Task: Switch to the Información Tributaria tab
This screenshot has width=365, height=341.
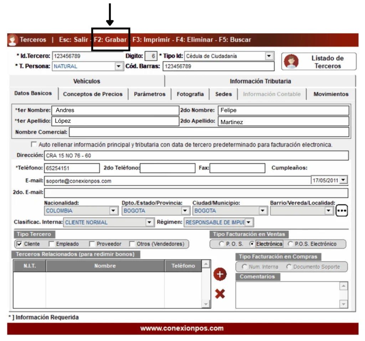Action: pyautogui.click(x=260, y=81)
